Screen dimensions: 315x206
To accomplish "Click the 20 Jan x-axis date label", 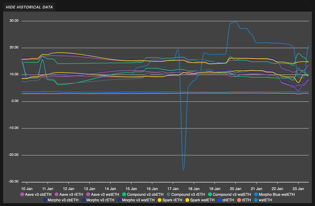I will tap(235, 189).
